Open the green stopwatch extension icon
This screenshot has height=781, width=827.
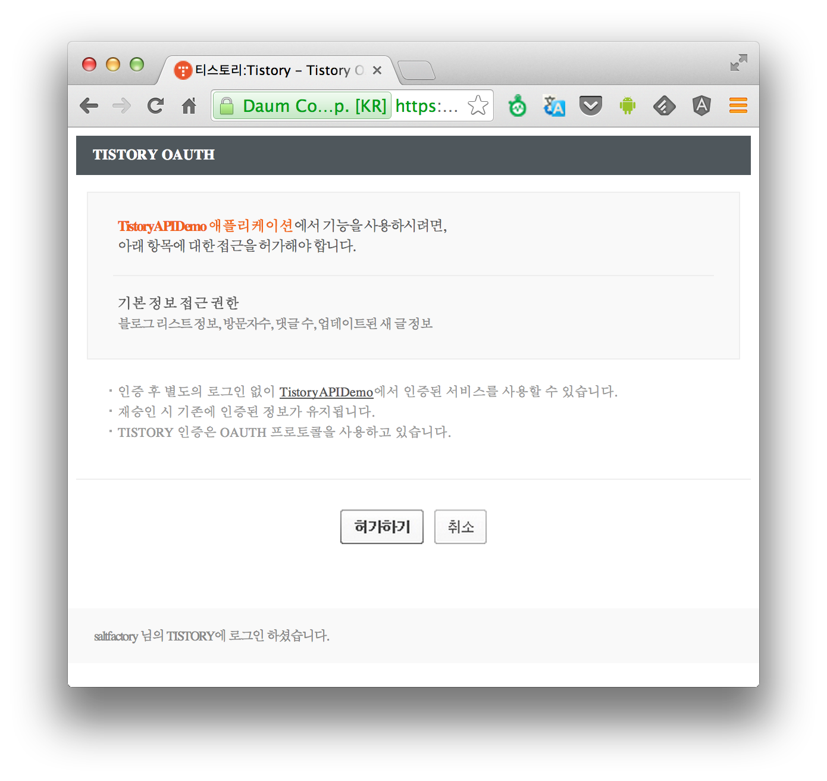(518, 106)
